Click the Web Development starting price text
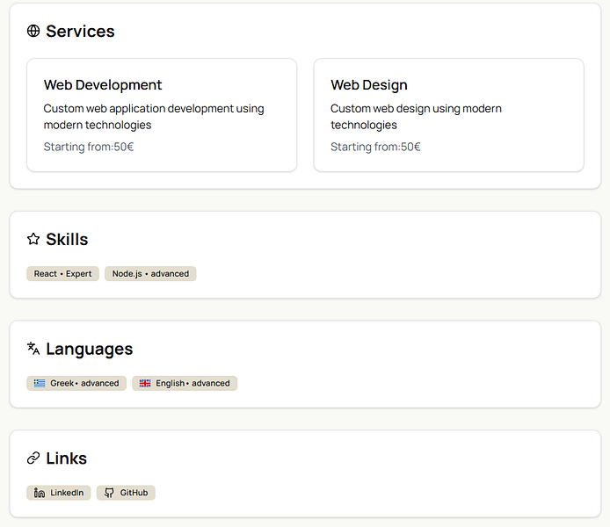The width and height of the screenshot is (610, 527). coord(89,147)
